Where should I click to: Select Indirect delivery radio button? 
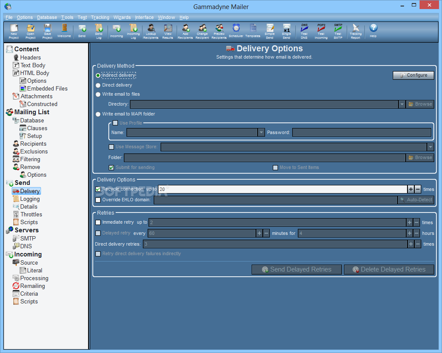click(98, 75)
